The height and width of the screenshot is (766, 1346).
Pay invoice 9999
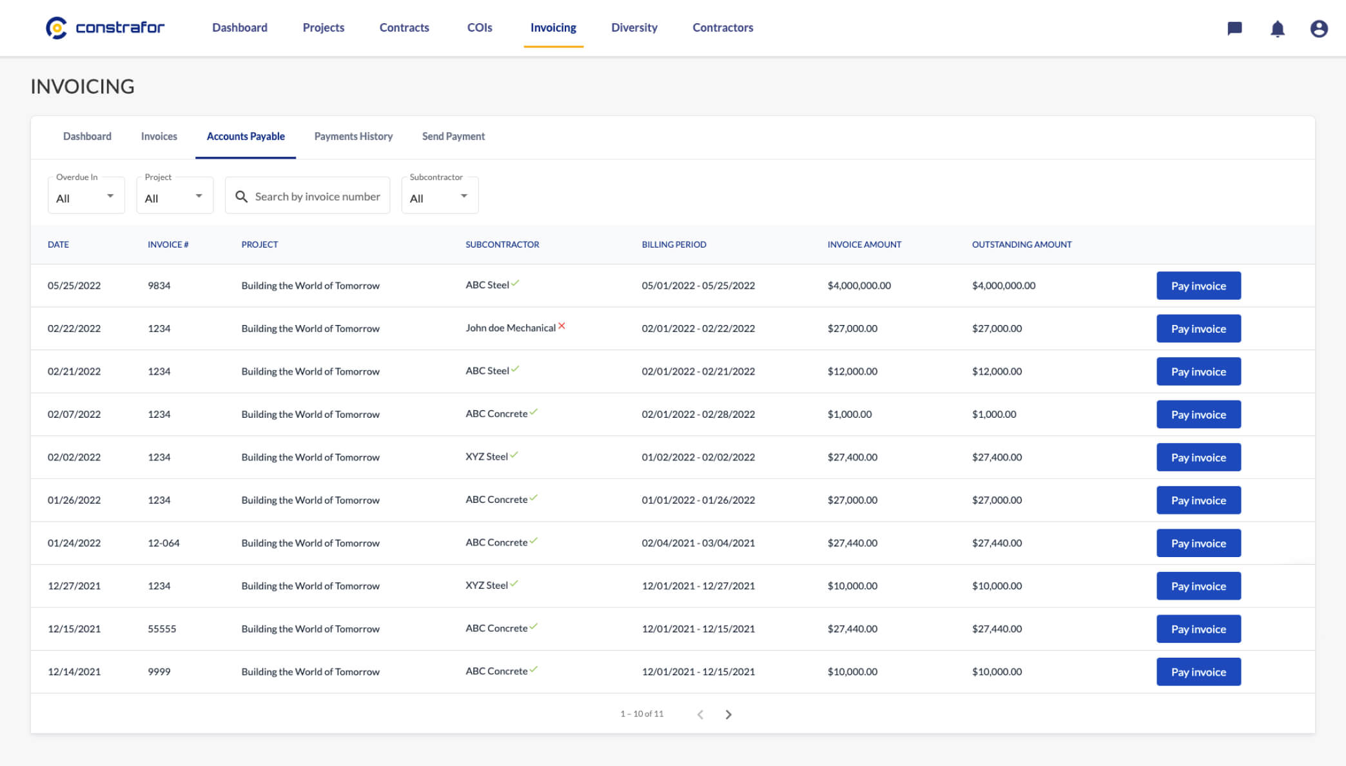1198,672
